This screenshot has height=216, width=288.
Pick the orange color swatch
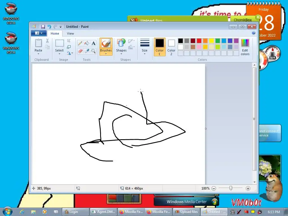coord(205,41)
